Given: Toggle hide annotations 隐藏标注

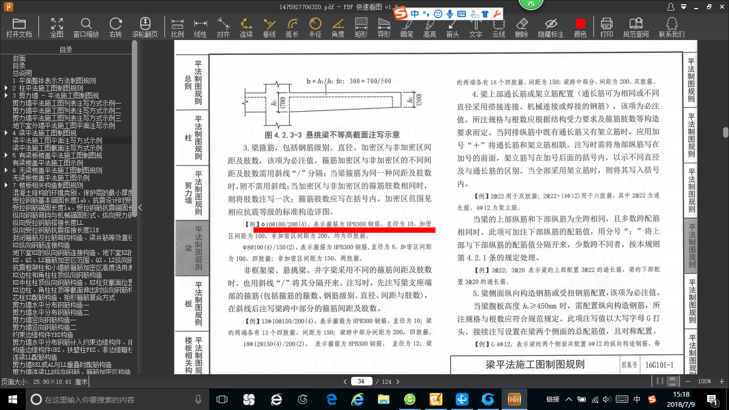Looking at the screenshot, I should pos(551,28).
